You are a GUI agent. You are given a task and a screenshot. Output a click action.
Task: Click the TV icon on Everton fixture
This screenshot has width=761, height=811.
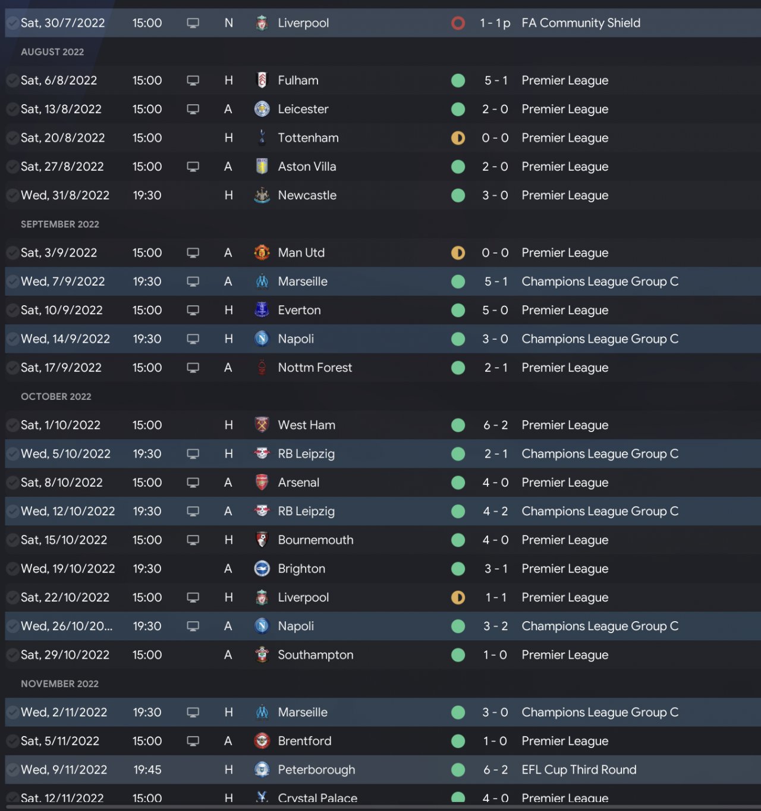point(193,310)
